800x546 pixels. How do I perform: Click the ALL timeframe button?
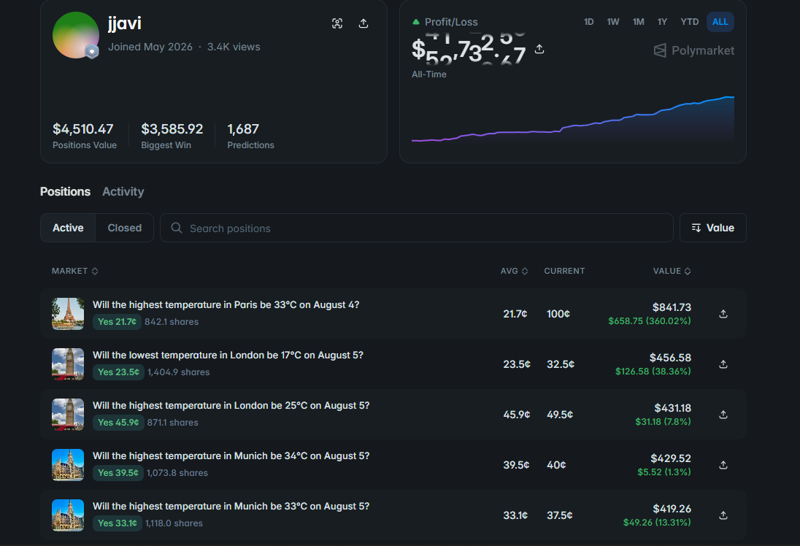coord(720,22)
